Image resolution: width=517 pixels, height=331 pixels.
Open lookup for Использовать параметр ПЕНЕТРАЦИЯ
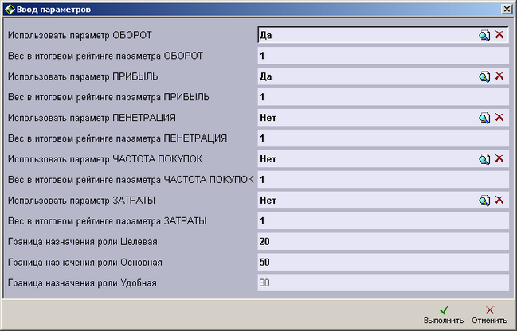[x=484, y=118]
